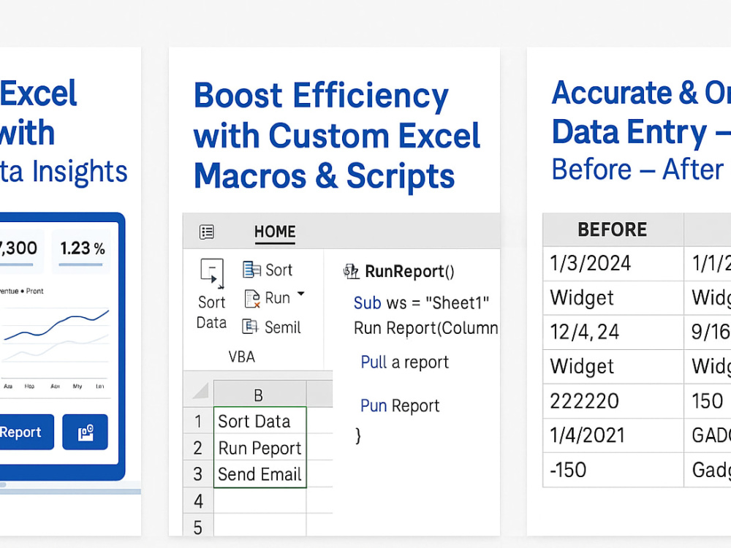Image resolution: width=731 pixels, height=548 pixels.
Task: Expand the Run dropdown arrow
Action: [300, 294]
